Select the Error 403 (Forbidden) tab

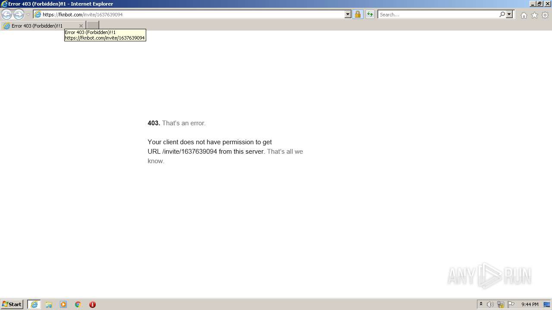coord(42,26)
